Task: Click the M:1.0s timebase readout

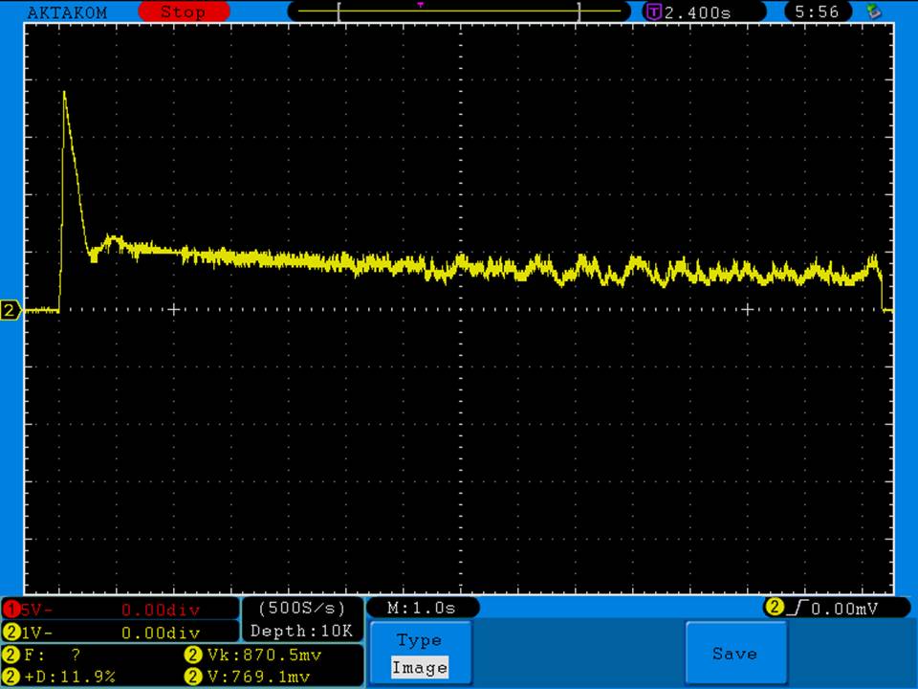Action: (421, 609)
